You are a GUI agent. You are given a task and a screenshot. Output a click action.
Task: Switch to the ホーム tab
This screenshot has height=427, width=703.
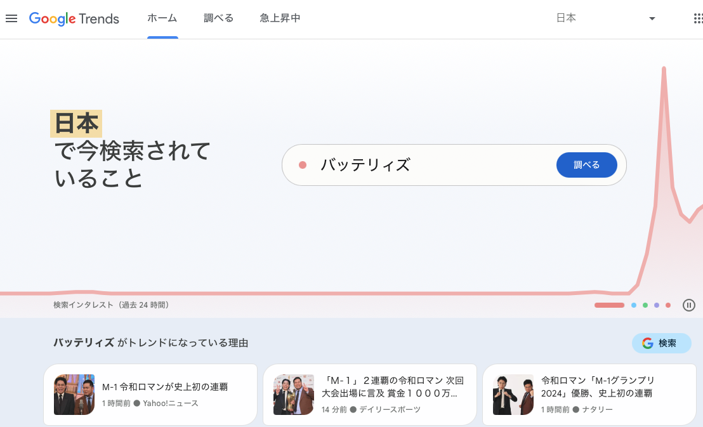tap(162, 18)
